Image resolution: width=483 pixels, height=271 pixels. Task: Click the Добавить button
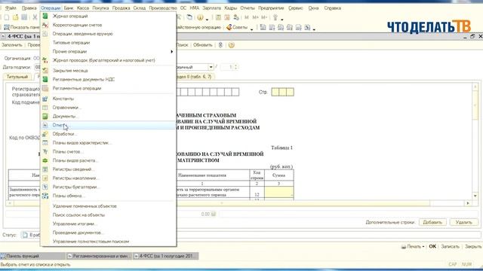point(432,222)
